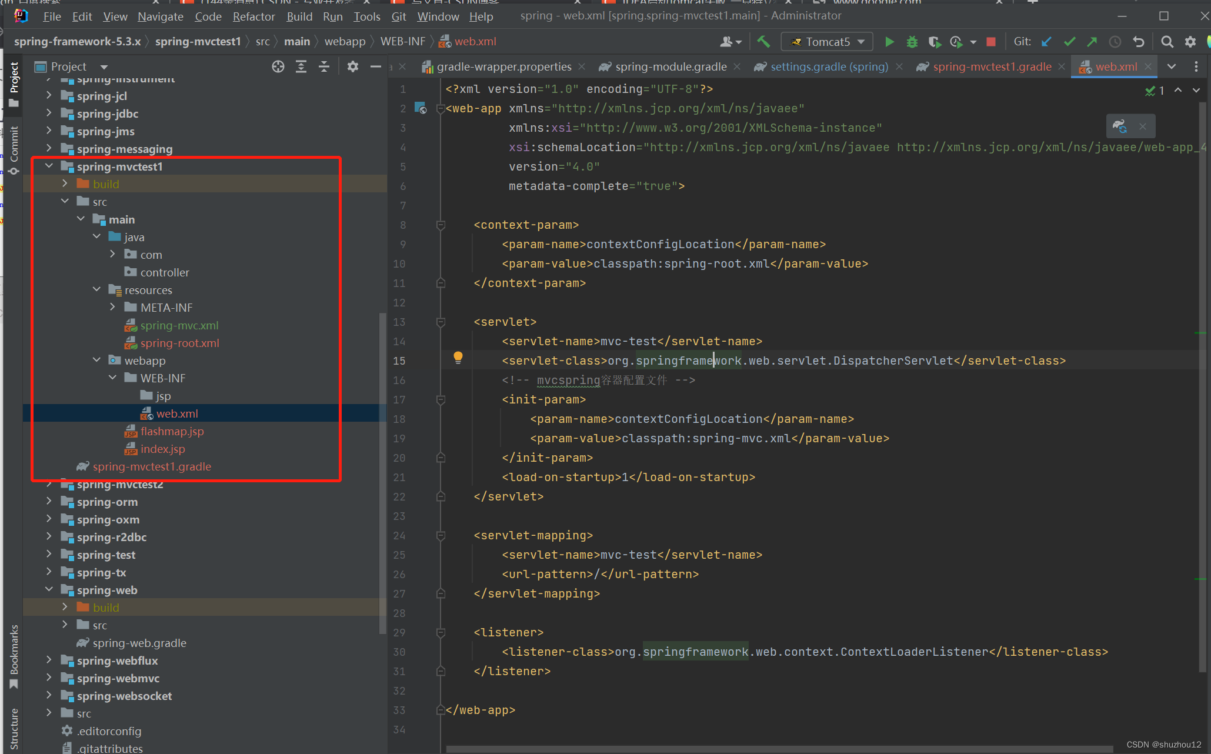Viewport: 1211px width, 754px height.
Task: Close the web.xml editor tab
Action: (1148, 66)
